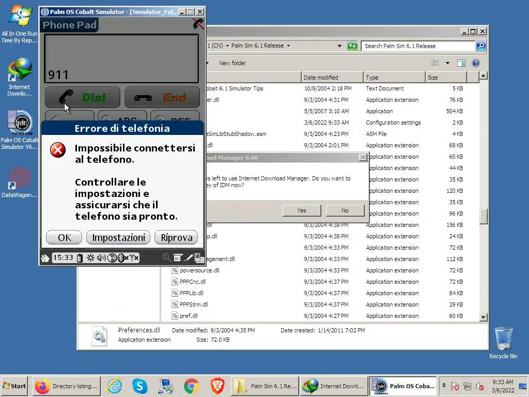The width and height of the screenshot is (529, 397).
Task: Open the Recycle Bin
Action: [x=503, y=343]
